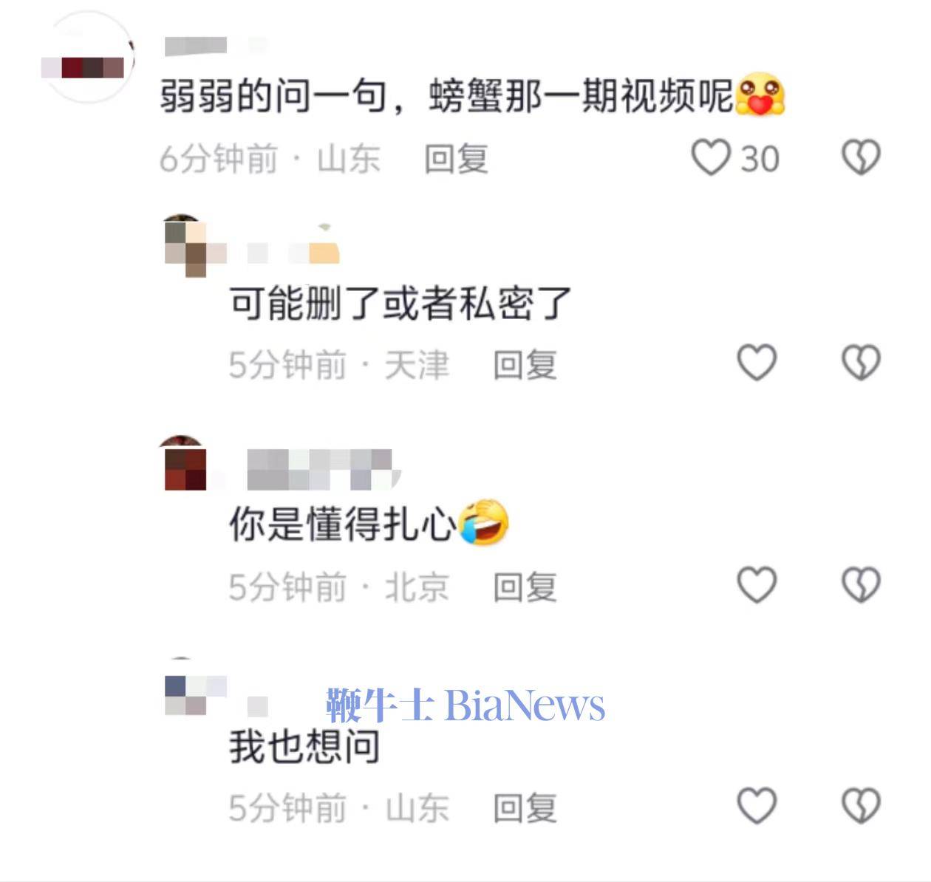The image size is (931, 882).
Task: Reply to the comment from 天津
Action: click(525, 365)
